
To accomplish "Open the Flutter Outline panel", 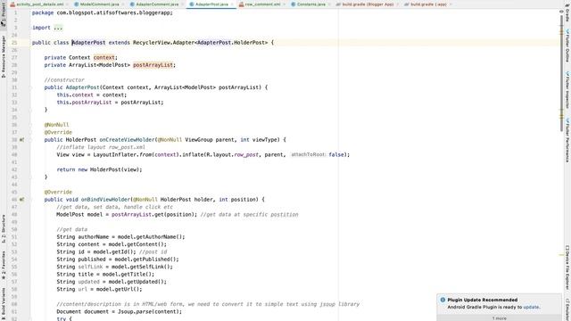I will click(x=567, y=46).
